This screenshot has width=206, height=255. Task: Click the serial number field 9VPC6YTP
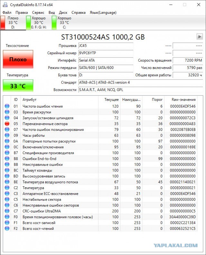click(106, 53)
